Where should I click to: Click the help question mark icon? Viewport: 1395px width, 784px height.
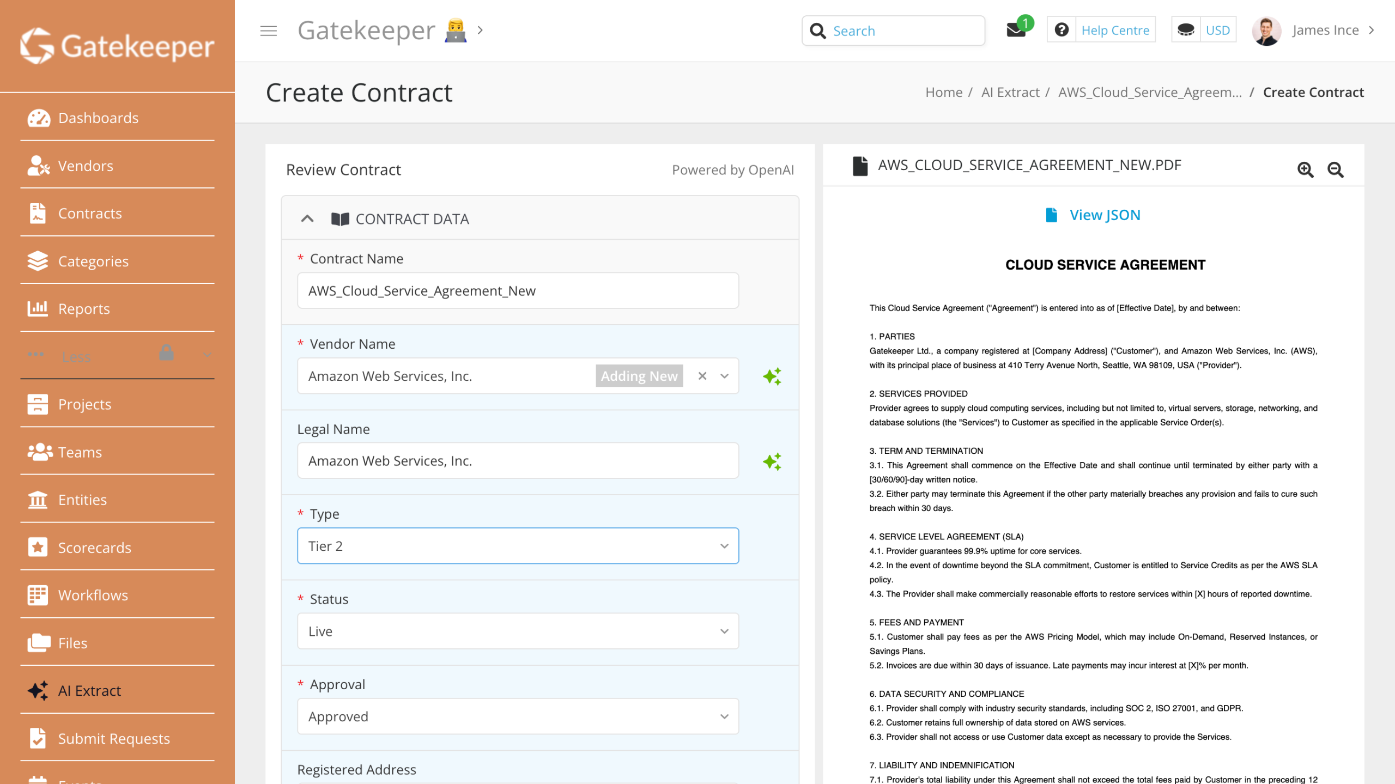coord(1061,30)
